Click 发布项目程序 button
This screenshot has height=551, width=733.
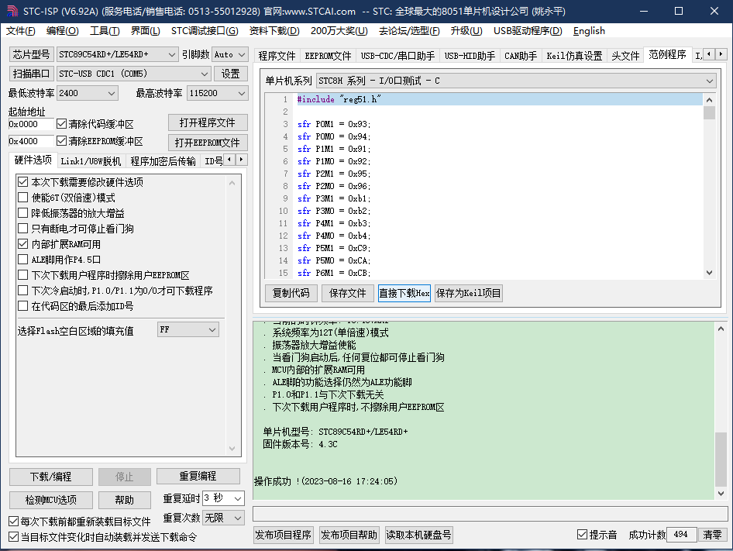tap(284, 535)
